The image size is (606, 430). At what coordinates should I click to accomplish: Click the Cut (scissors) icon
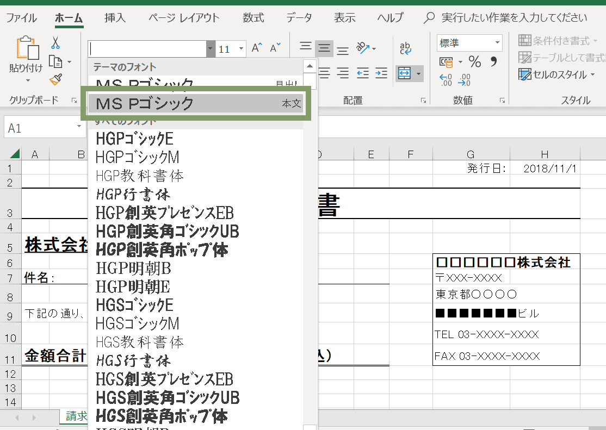coord(55,42)
